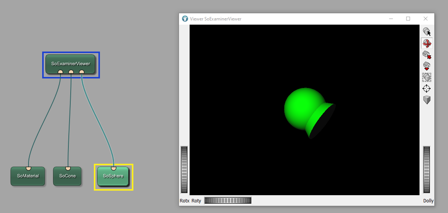
Task: Click the set home position icon
Action: click(x=426, y=66)
